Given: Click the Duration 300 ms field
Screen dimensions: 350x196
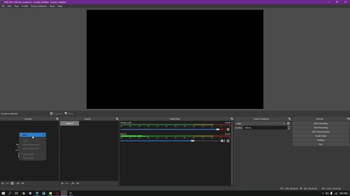Looking at the screenshot, I should pos(265,128).
